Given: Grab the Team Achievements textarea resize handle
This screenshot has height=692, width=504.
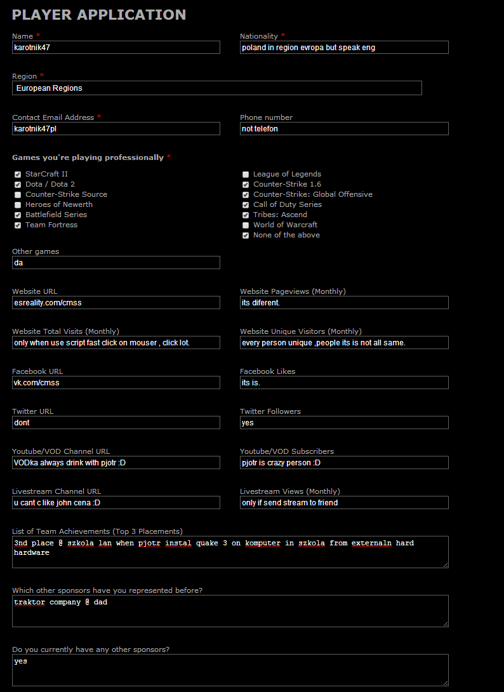Looking at the screenshot, I should 445,564.
